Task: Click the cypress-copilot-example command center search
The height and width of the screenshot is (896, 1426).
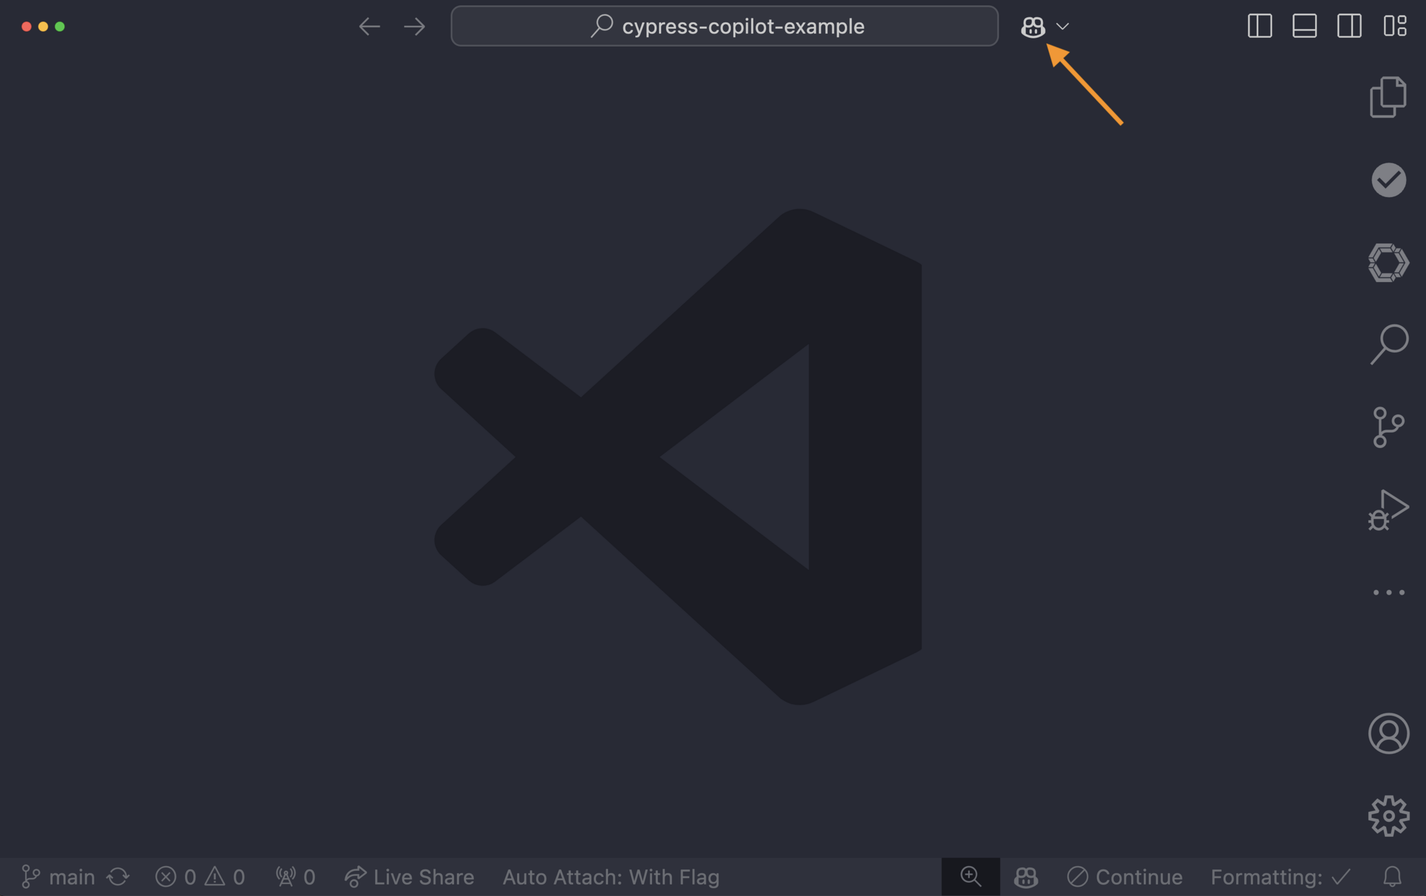Action: (724, 27)
